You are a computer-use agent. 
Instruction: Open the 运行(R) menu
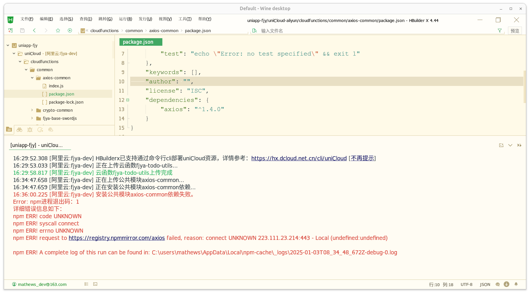tap(126, 19)
